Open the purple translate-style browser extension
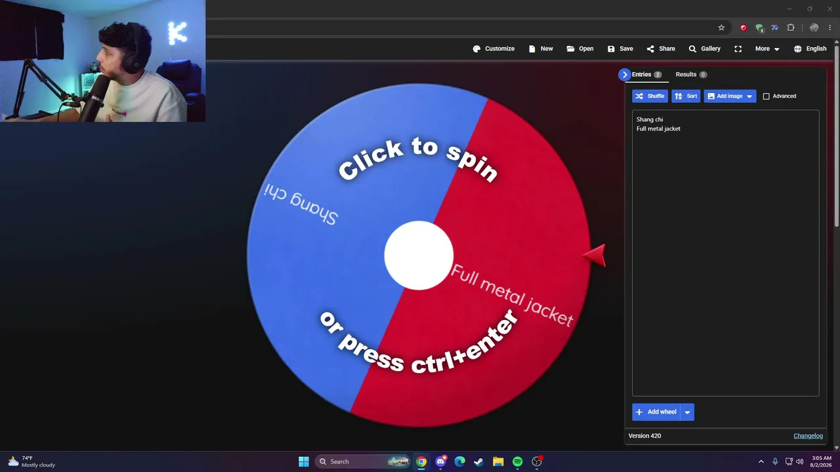This screenshot has width=840, height=472. (775, 28)
